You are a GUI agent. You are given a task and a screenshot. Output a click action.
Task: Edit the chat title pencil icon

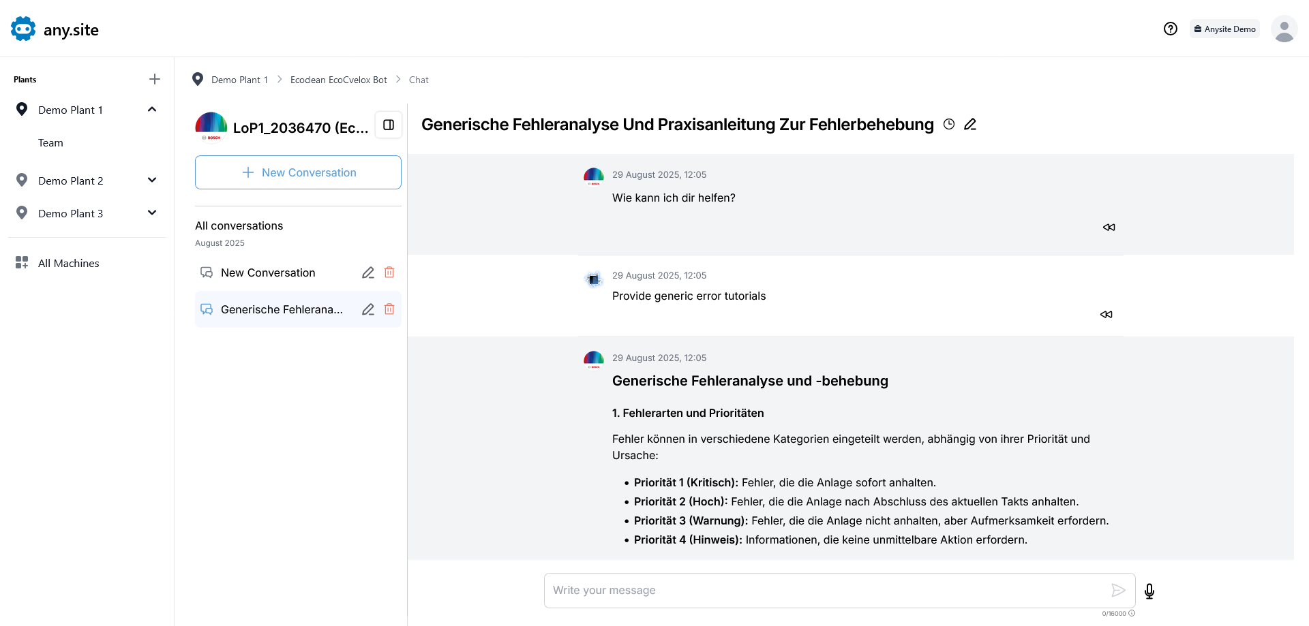pyautogui.click(x=970, y=124)
